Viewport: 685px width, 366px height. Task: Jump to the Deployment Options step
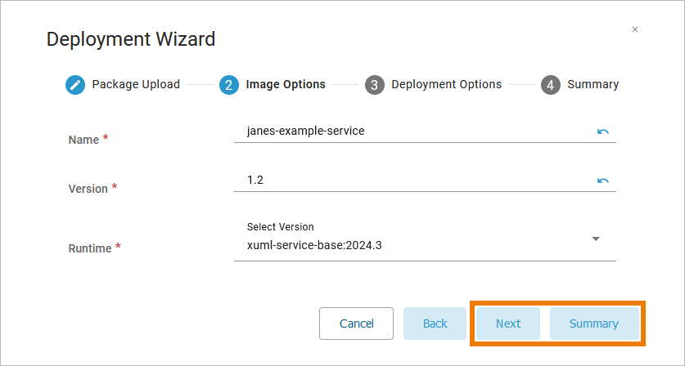click(446, 84)
